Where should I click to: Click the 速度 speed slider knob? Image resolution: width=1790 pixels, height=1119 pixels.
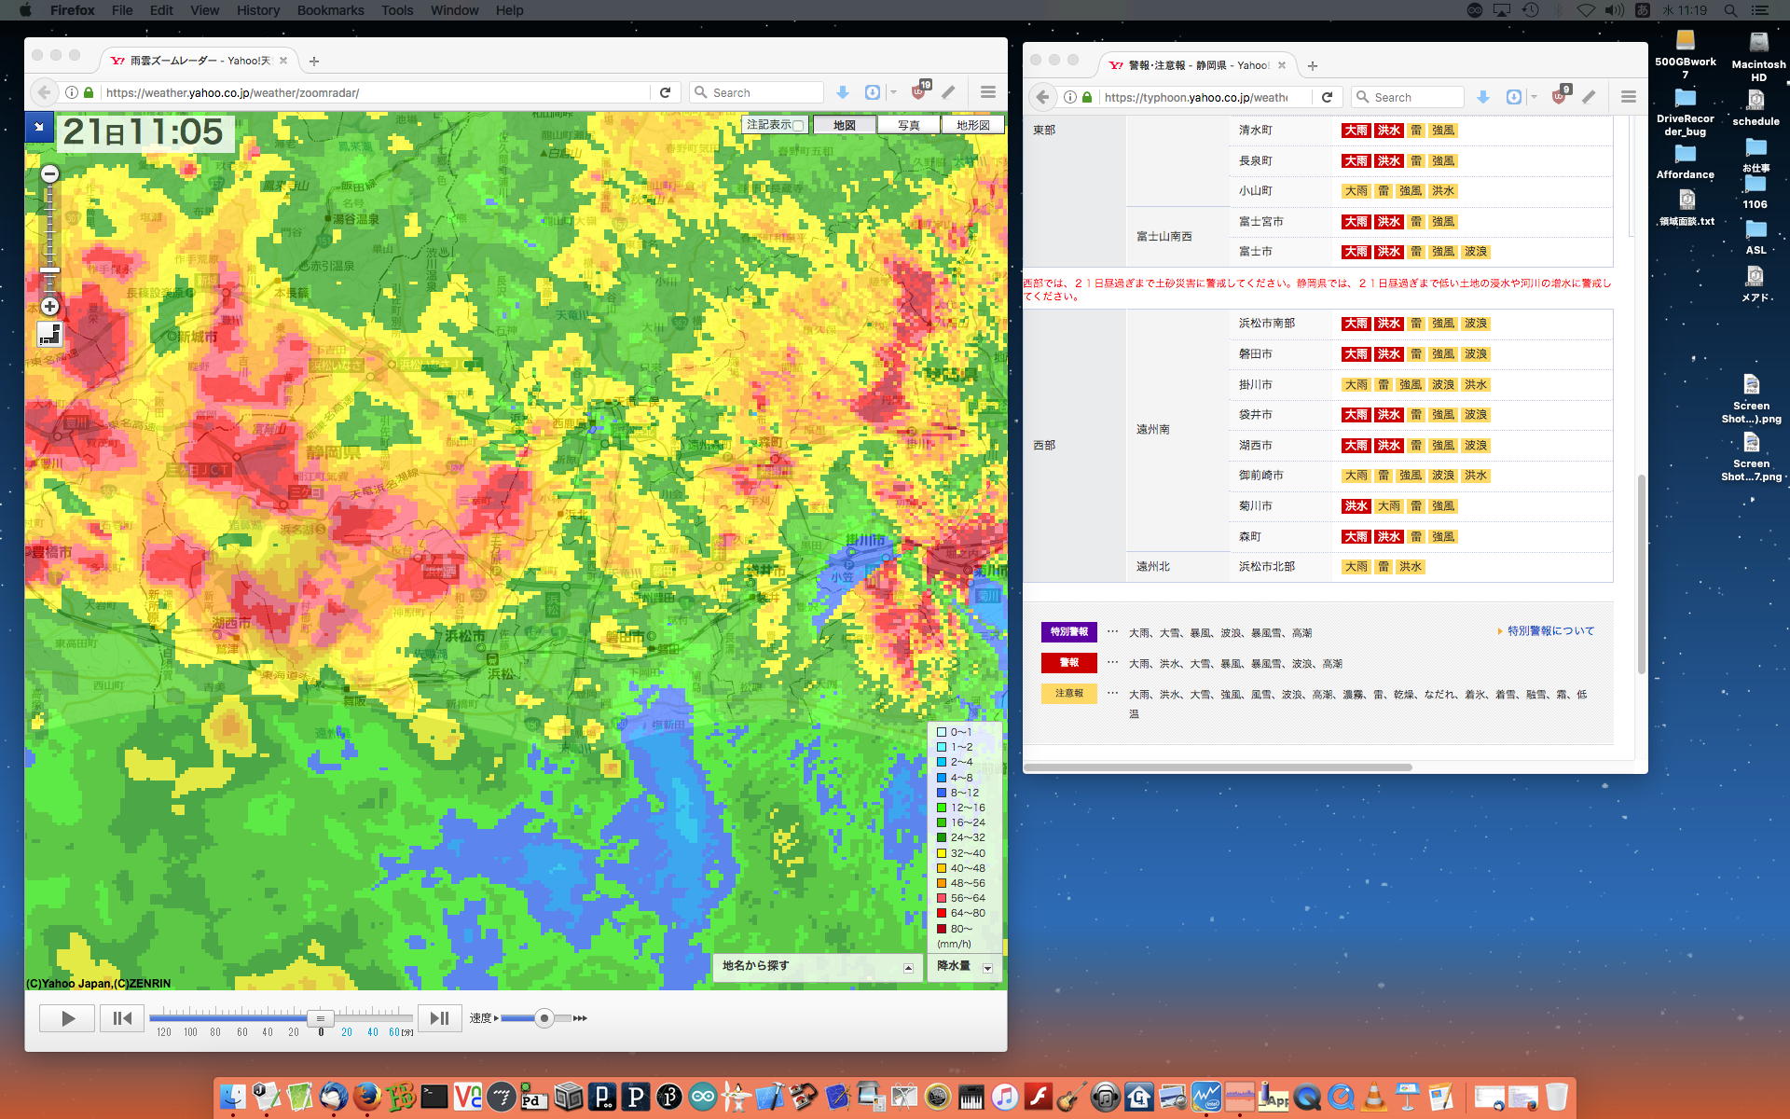(x=544, y=1018)
